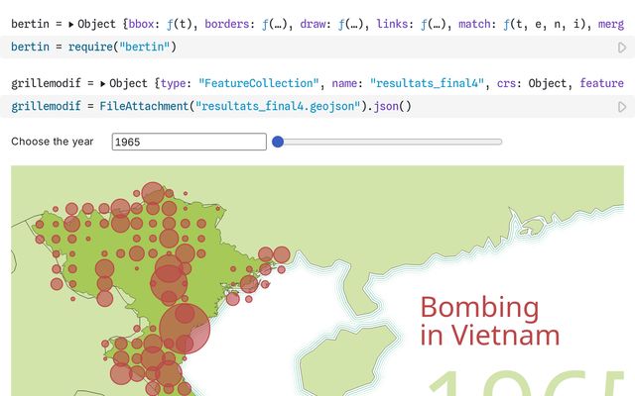
Task: Click the borders: f(…) property
Action: (249, 17)
